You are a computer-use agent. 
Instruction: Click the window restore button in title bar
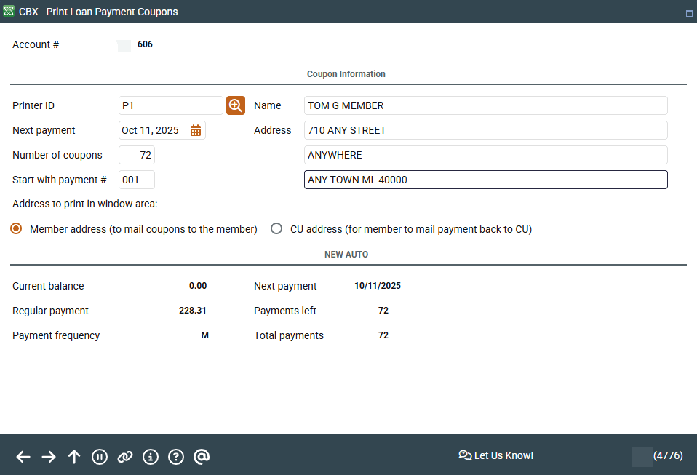688,13
